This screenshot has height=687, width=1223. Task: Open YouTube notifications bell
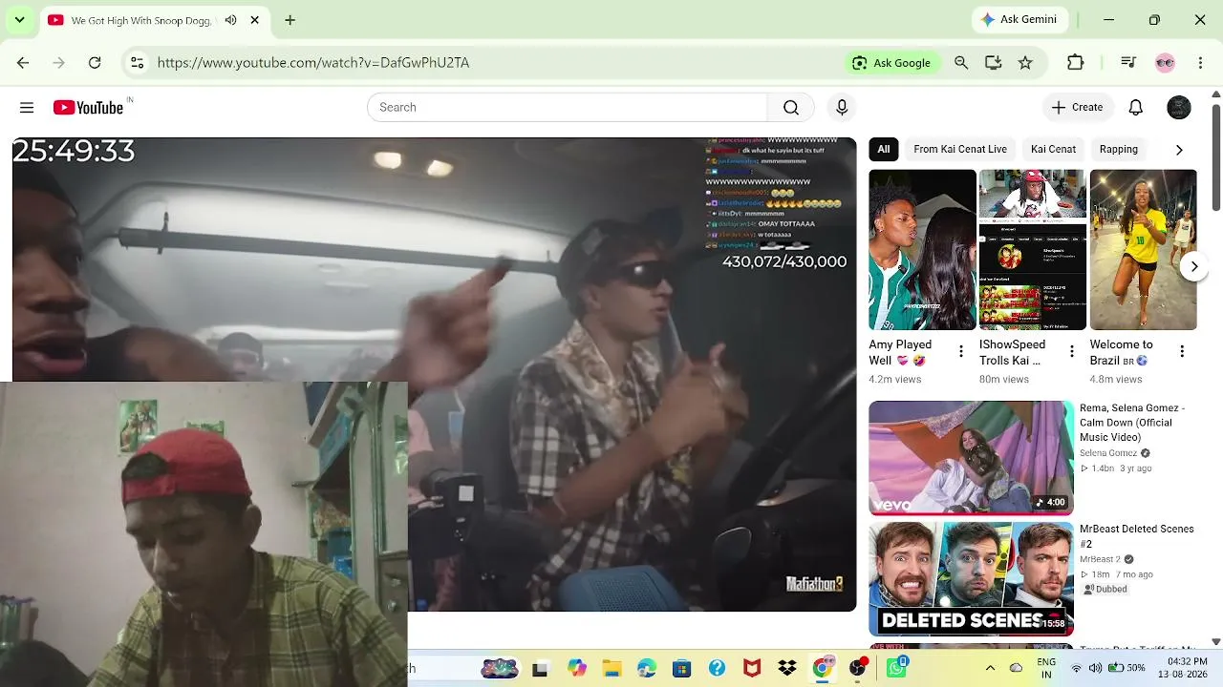pyautogui.click(x=1136, y=108)
